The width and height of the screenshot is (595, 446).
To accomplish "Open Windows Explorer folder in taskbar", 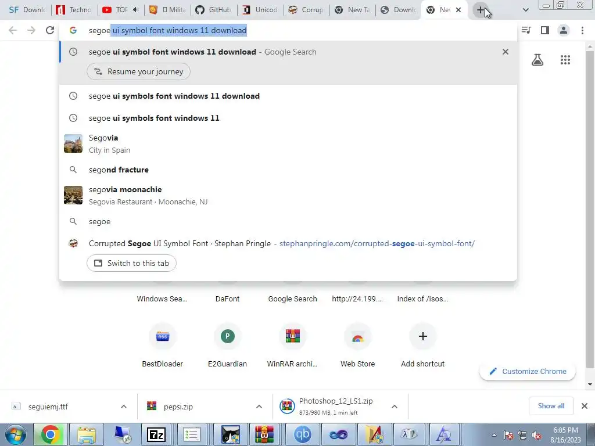I will [87, 434].
